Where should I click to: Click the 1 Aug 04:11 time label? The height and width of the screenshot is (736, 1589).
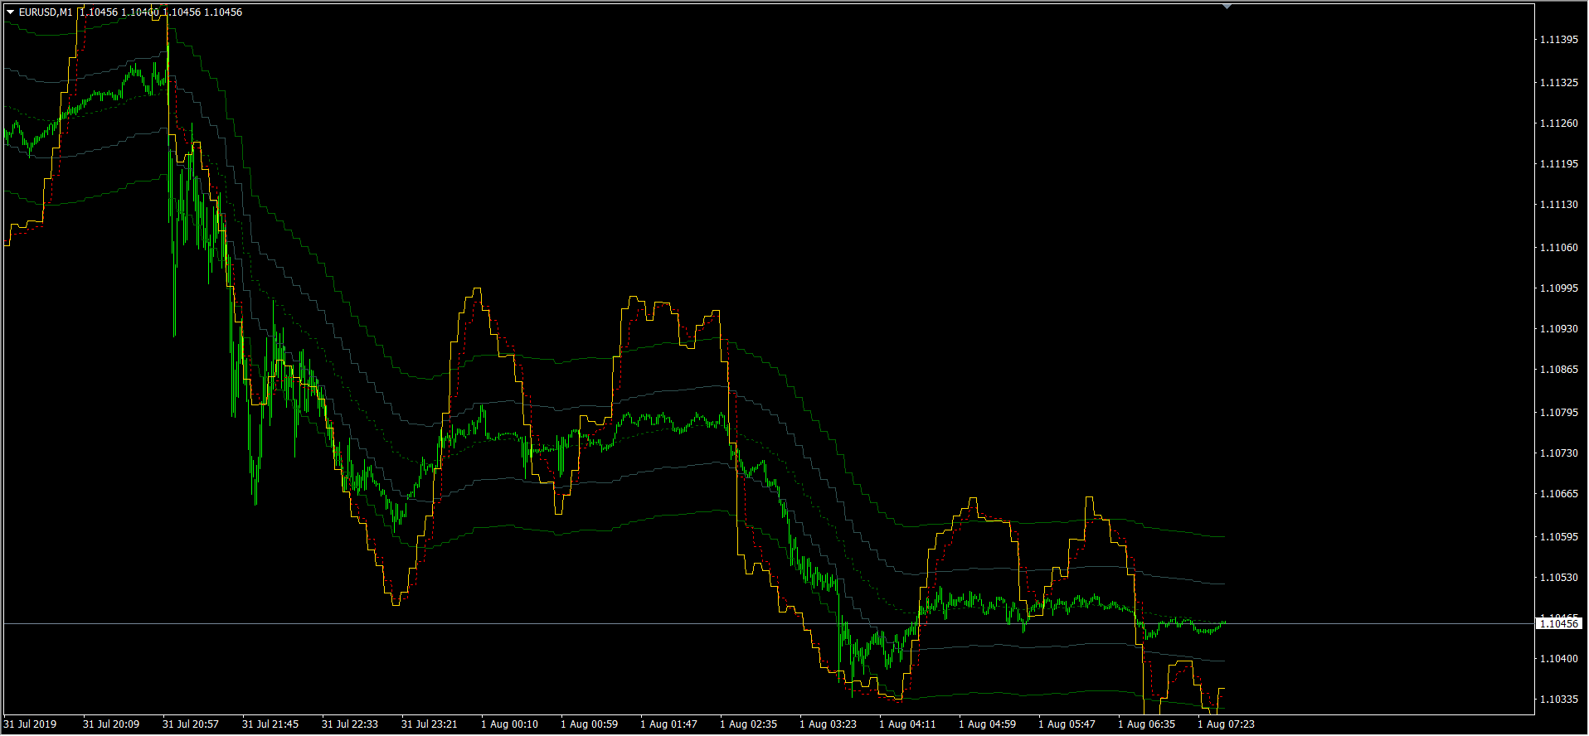click(908, 724)
